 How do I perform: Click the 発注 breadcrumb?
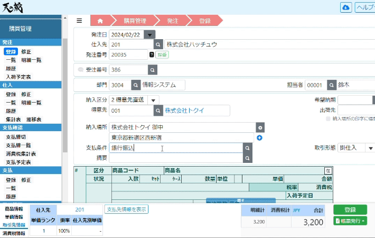(172, 21)
